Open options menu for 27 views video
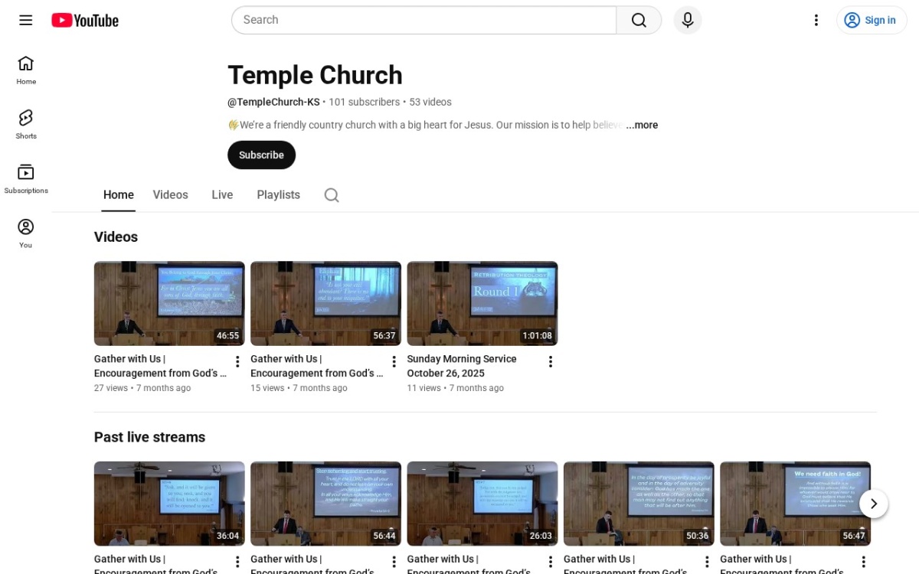919x574 pixels. [237, 362]
